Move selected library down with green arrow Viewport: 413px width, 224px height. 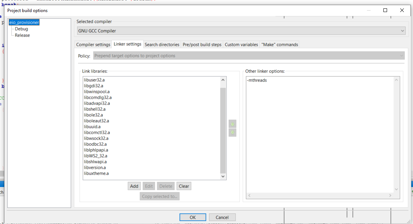[x=232, y=132]
